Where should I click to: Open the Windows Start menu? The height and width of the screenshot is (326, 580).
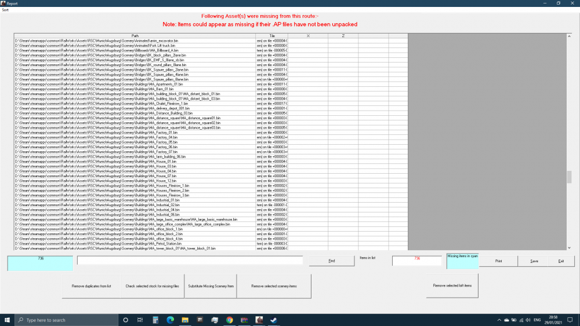pyautogui.click(x=7, y=320)
